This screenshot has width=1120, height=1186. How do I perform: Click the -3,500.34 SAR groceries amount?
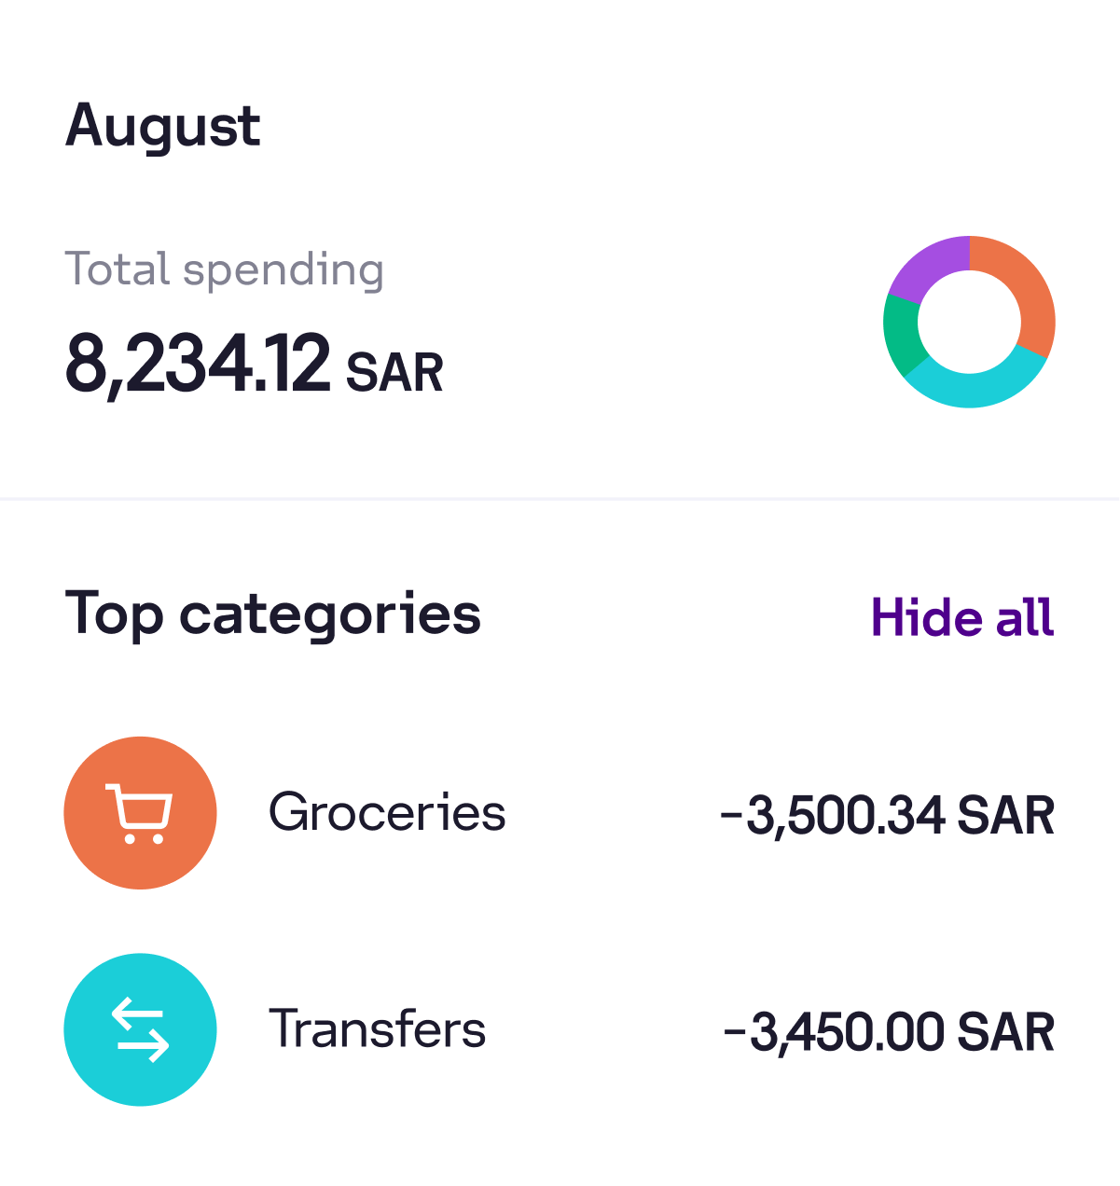pos(887,816)
